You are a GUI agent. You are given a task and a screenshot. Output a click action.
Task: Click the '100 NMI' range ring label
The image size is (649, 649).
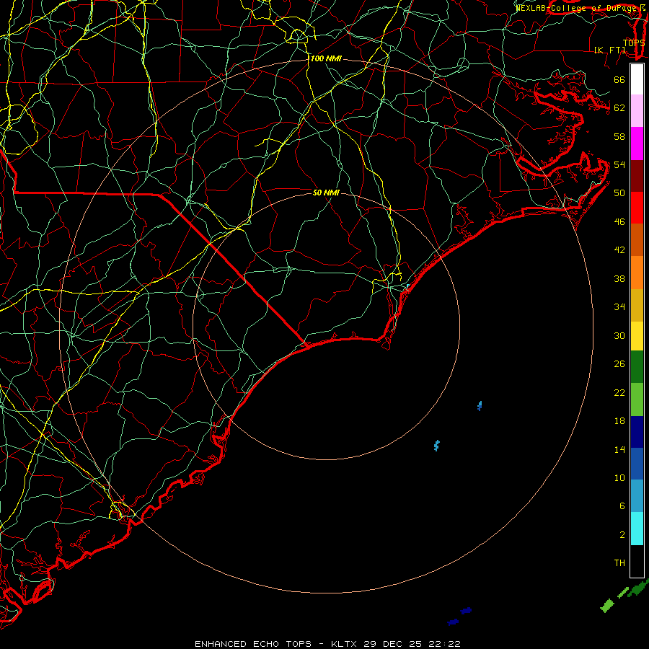click(326, 59)
